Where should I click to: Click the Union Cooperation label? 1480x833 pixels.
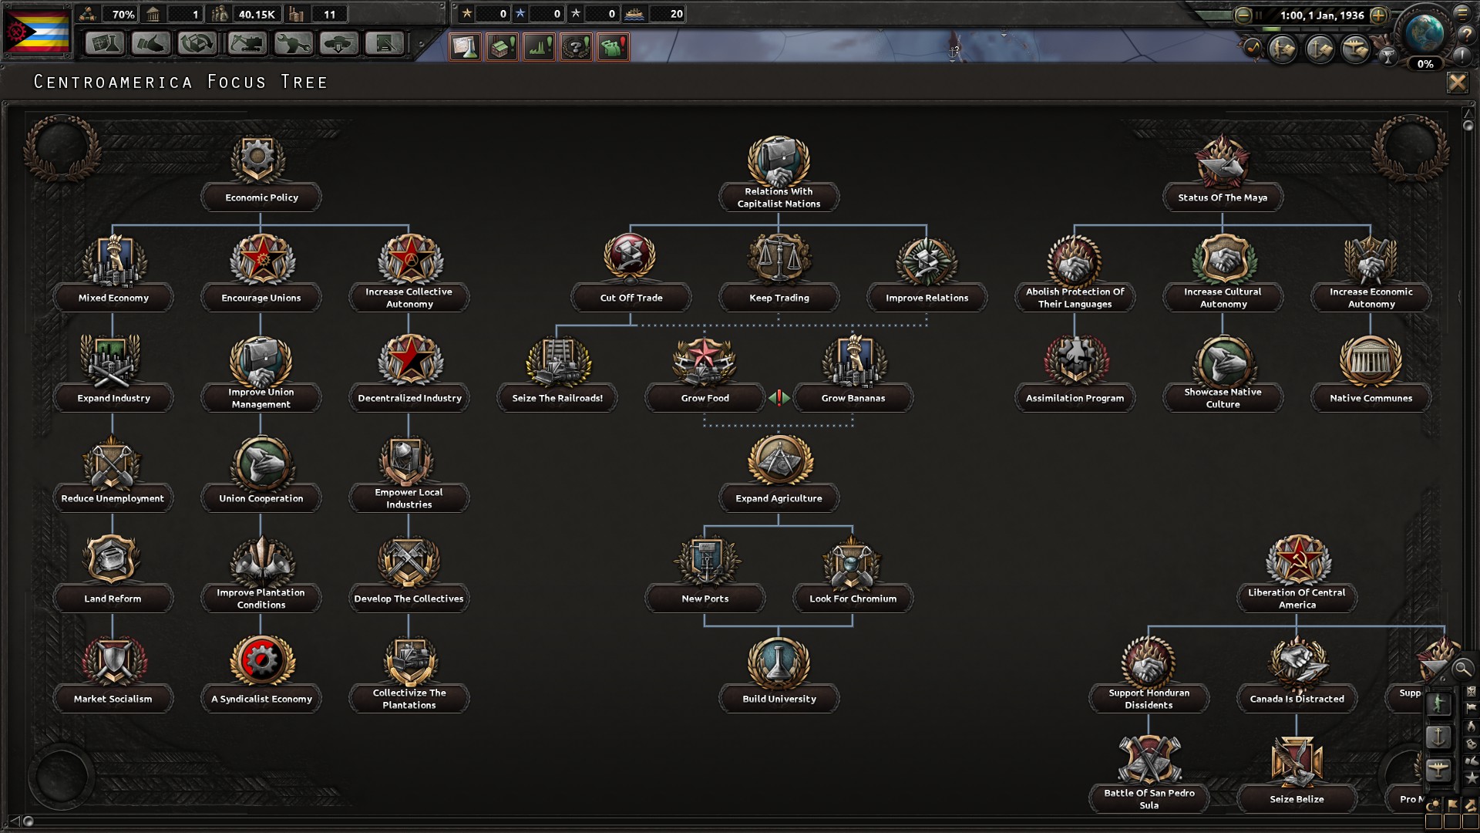(261, 498)
